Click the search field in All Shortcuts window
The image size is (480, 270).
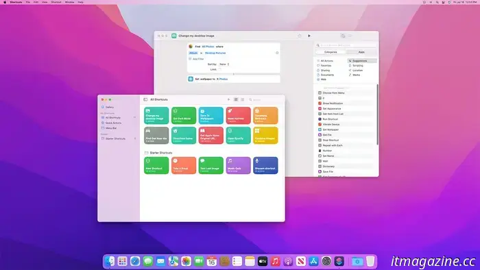265,99
